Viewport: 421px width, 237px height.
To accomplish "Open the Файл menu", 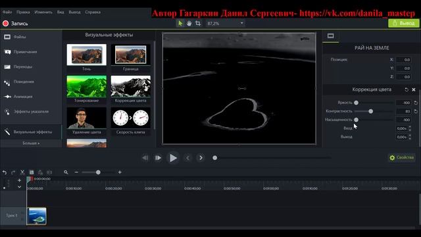I will (7, 12).
